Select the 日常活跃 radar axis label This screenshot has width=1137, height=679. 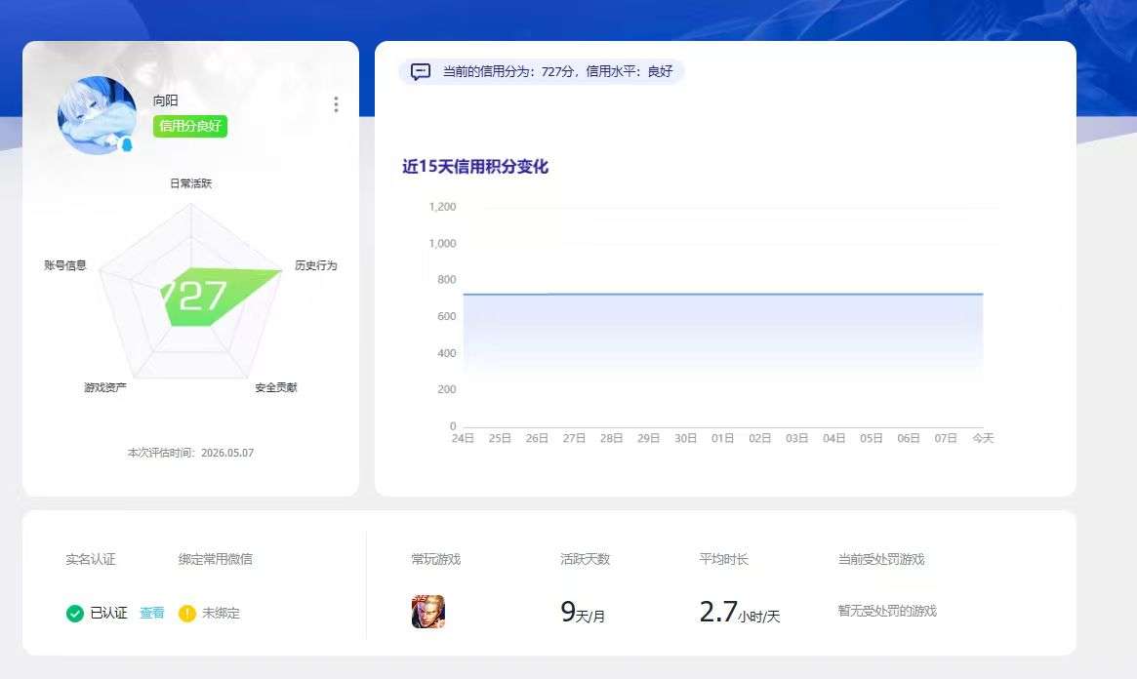(x=190, y=183)
